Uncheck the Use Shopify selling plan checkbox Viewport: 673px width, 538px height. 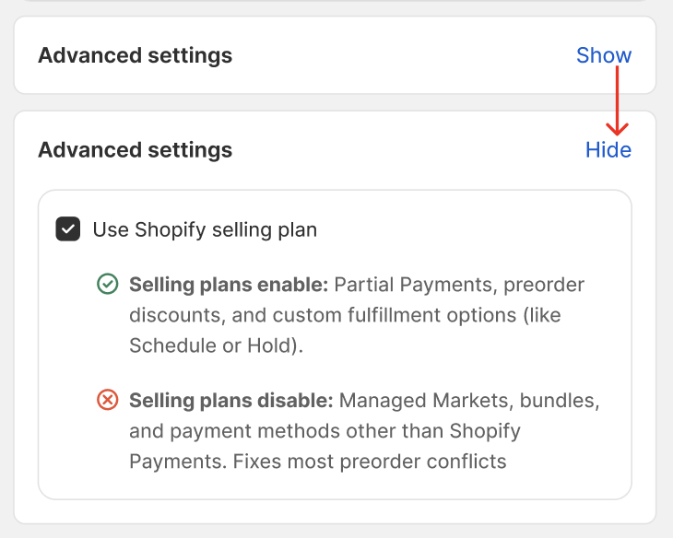click(x=68, y=229)
